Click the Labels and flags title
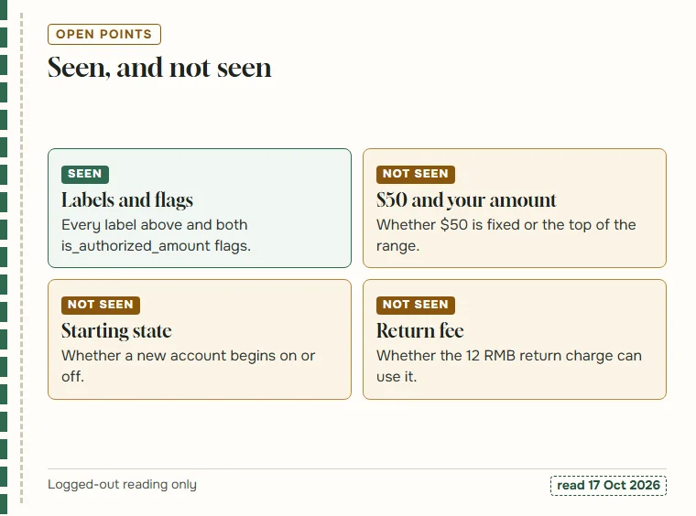 127,200
